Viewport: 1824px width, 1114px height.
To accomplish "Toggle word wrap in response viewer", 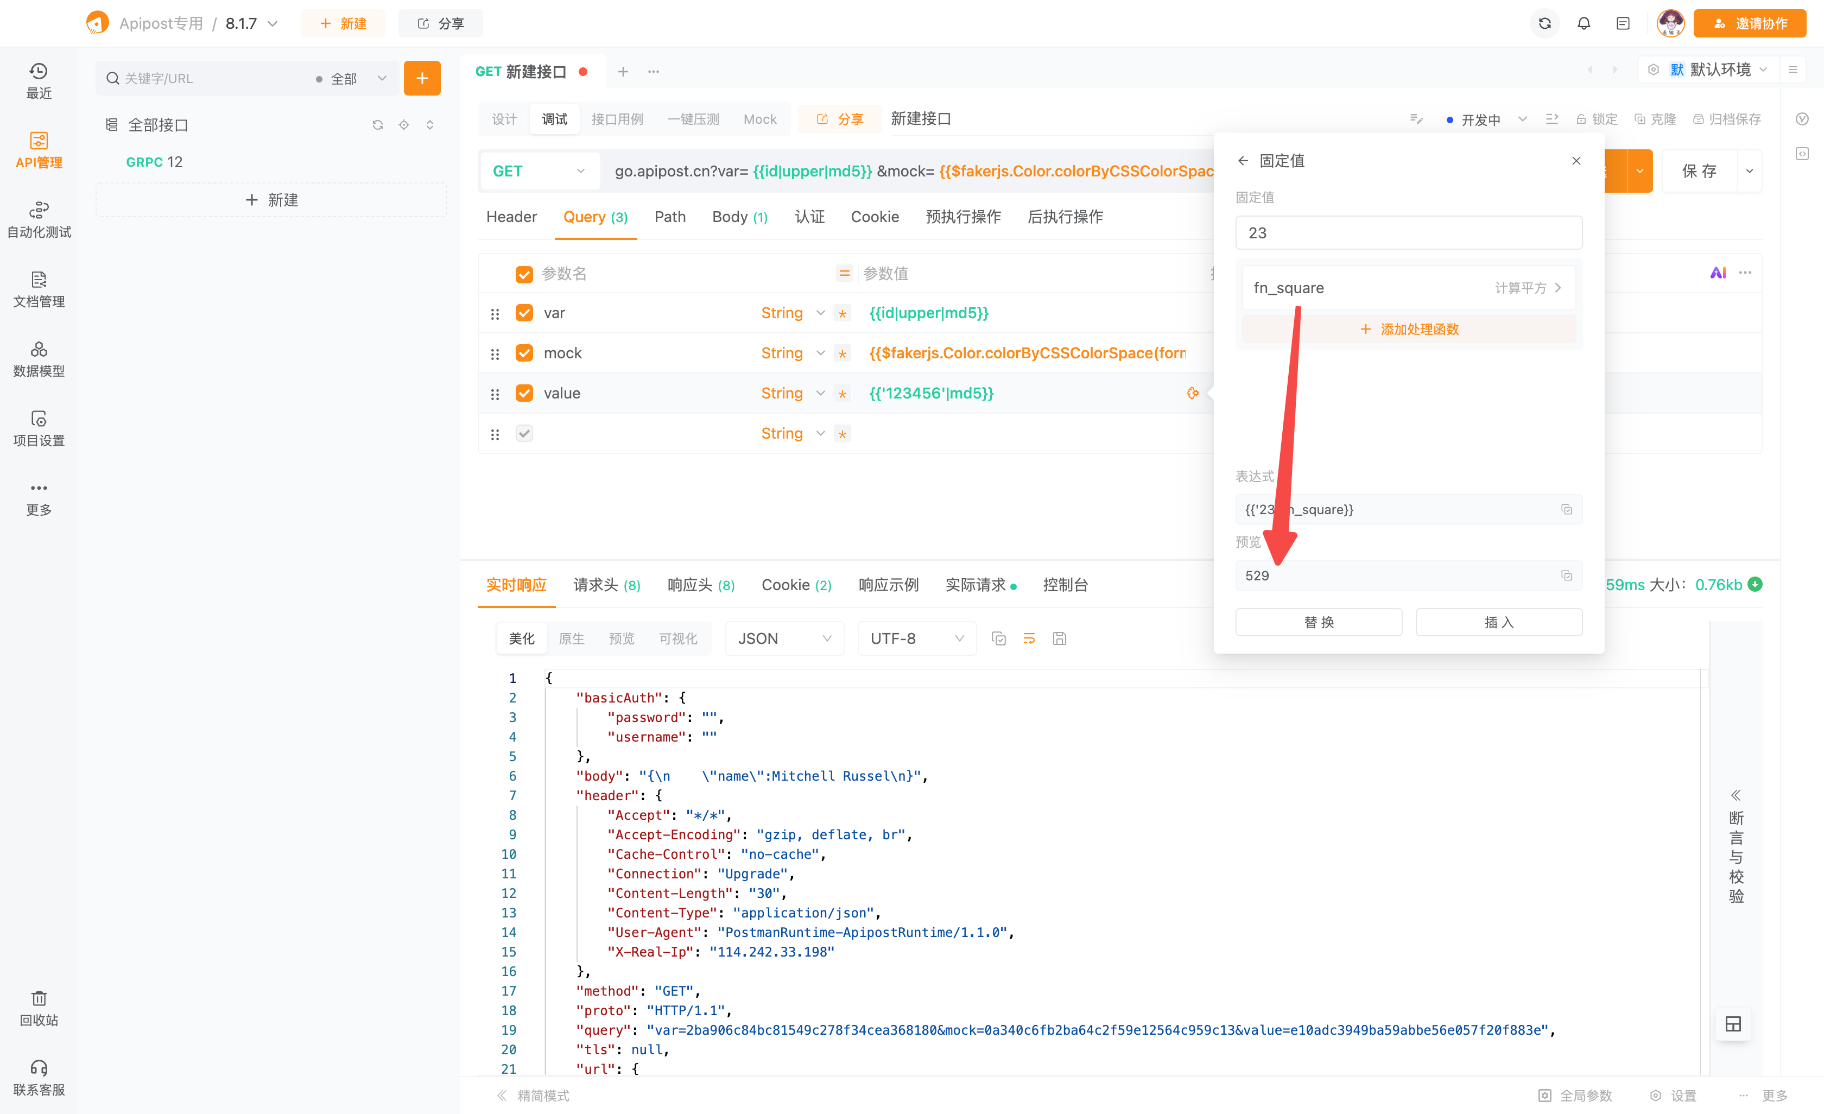I will click(1029, 638).
